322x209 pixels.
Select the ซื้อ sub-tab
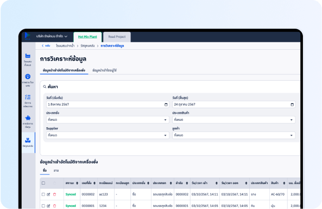point(45,171)
